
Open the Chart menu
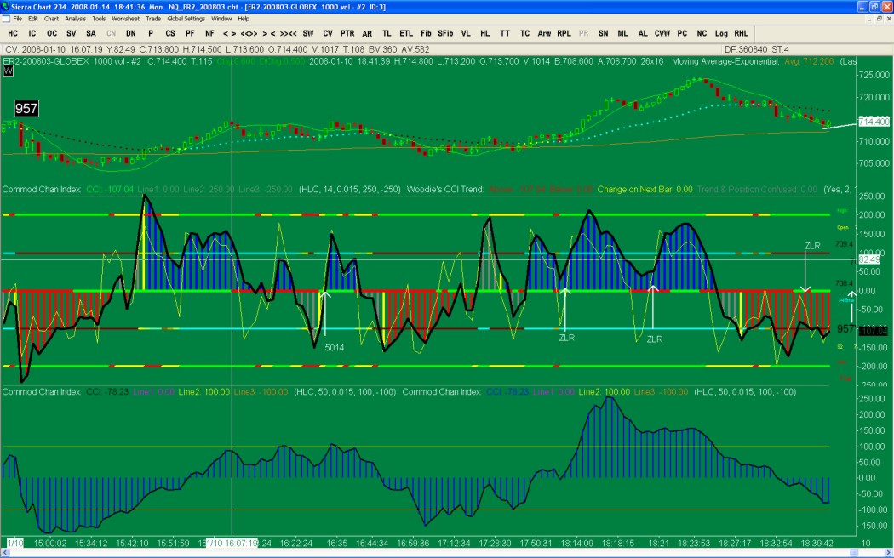click(x=51, y=18)
